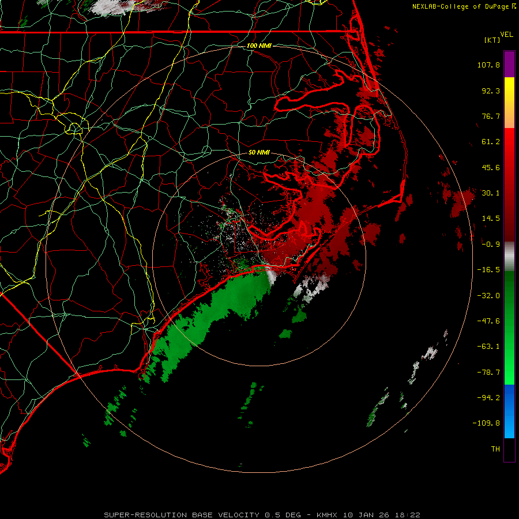The image size is (519, 519).
Task: Click the -47.6 scale label
Action: (x=488, y=321)
